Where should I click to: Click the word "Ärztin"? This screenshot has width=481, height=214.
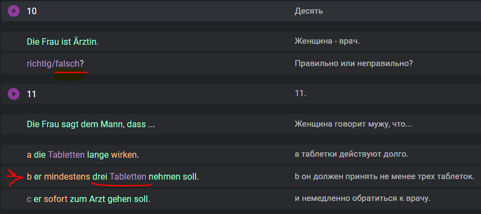tap(85, 42)
